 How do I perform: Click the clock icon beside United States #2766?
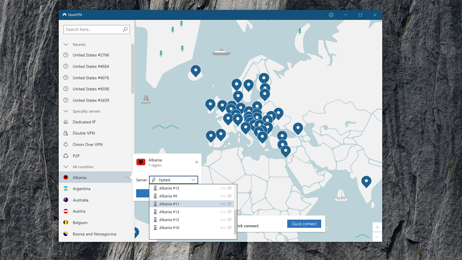point(66,55)
